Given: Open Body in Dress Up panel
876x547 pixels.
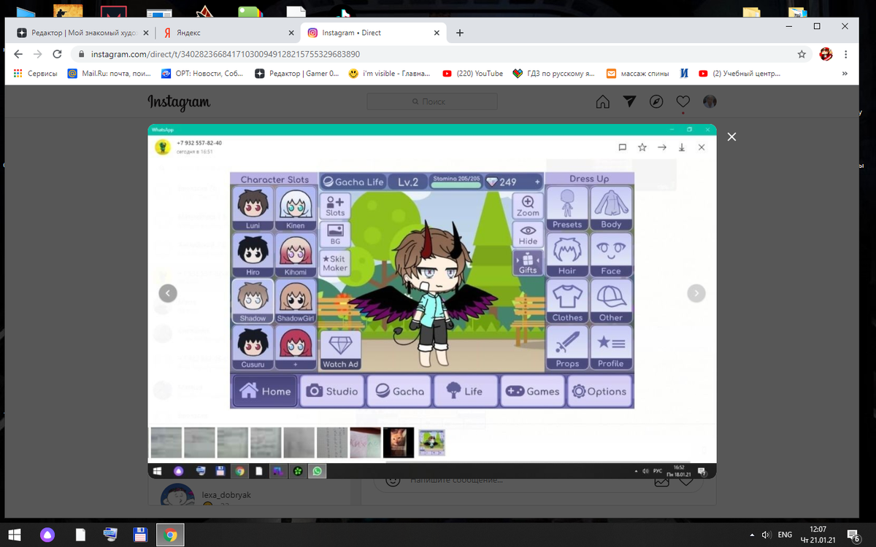Looking at the screenshot, I should click(611, 208).
